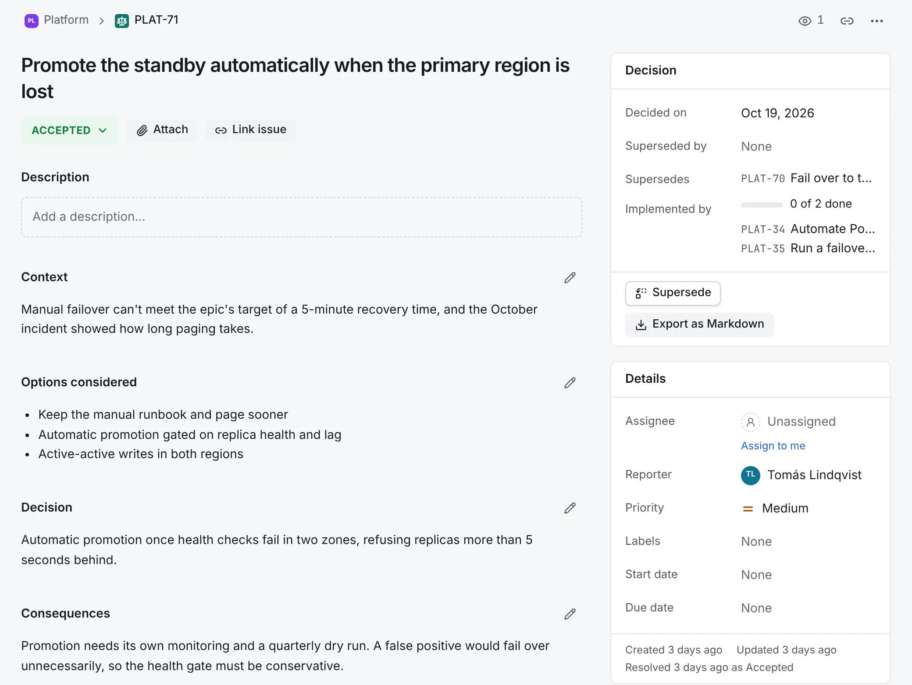Image resolution: width=912 pixels, height=685 pixels.
Task: Click the Decided on date value
Action: click(777, 113)
